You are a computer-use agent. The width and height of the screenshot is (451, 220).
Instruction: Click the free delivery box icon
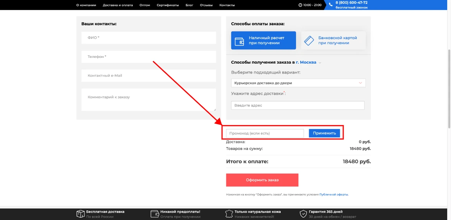click(x=80, y=214)
